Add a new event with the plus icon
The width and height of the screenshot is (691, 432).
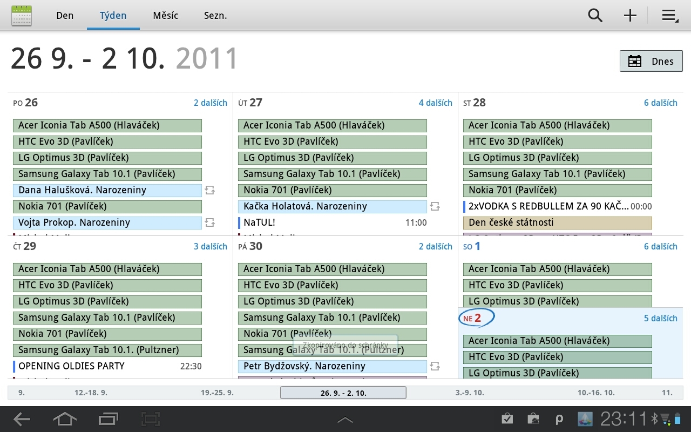[629, 15]
